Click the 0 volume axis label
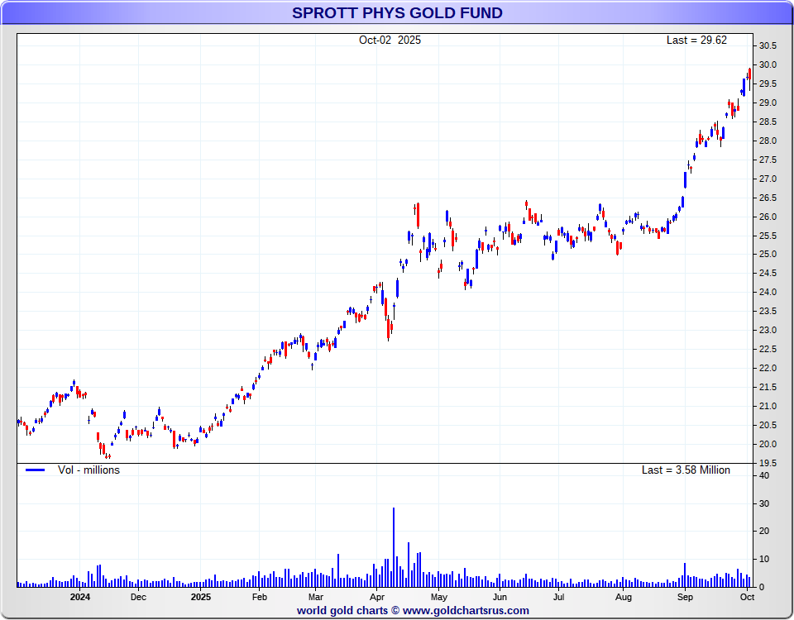The image size is (794, 620). pos(761,588)
